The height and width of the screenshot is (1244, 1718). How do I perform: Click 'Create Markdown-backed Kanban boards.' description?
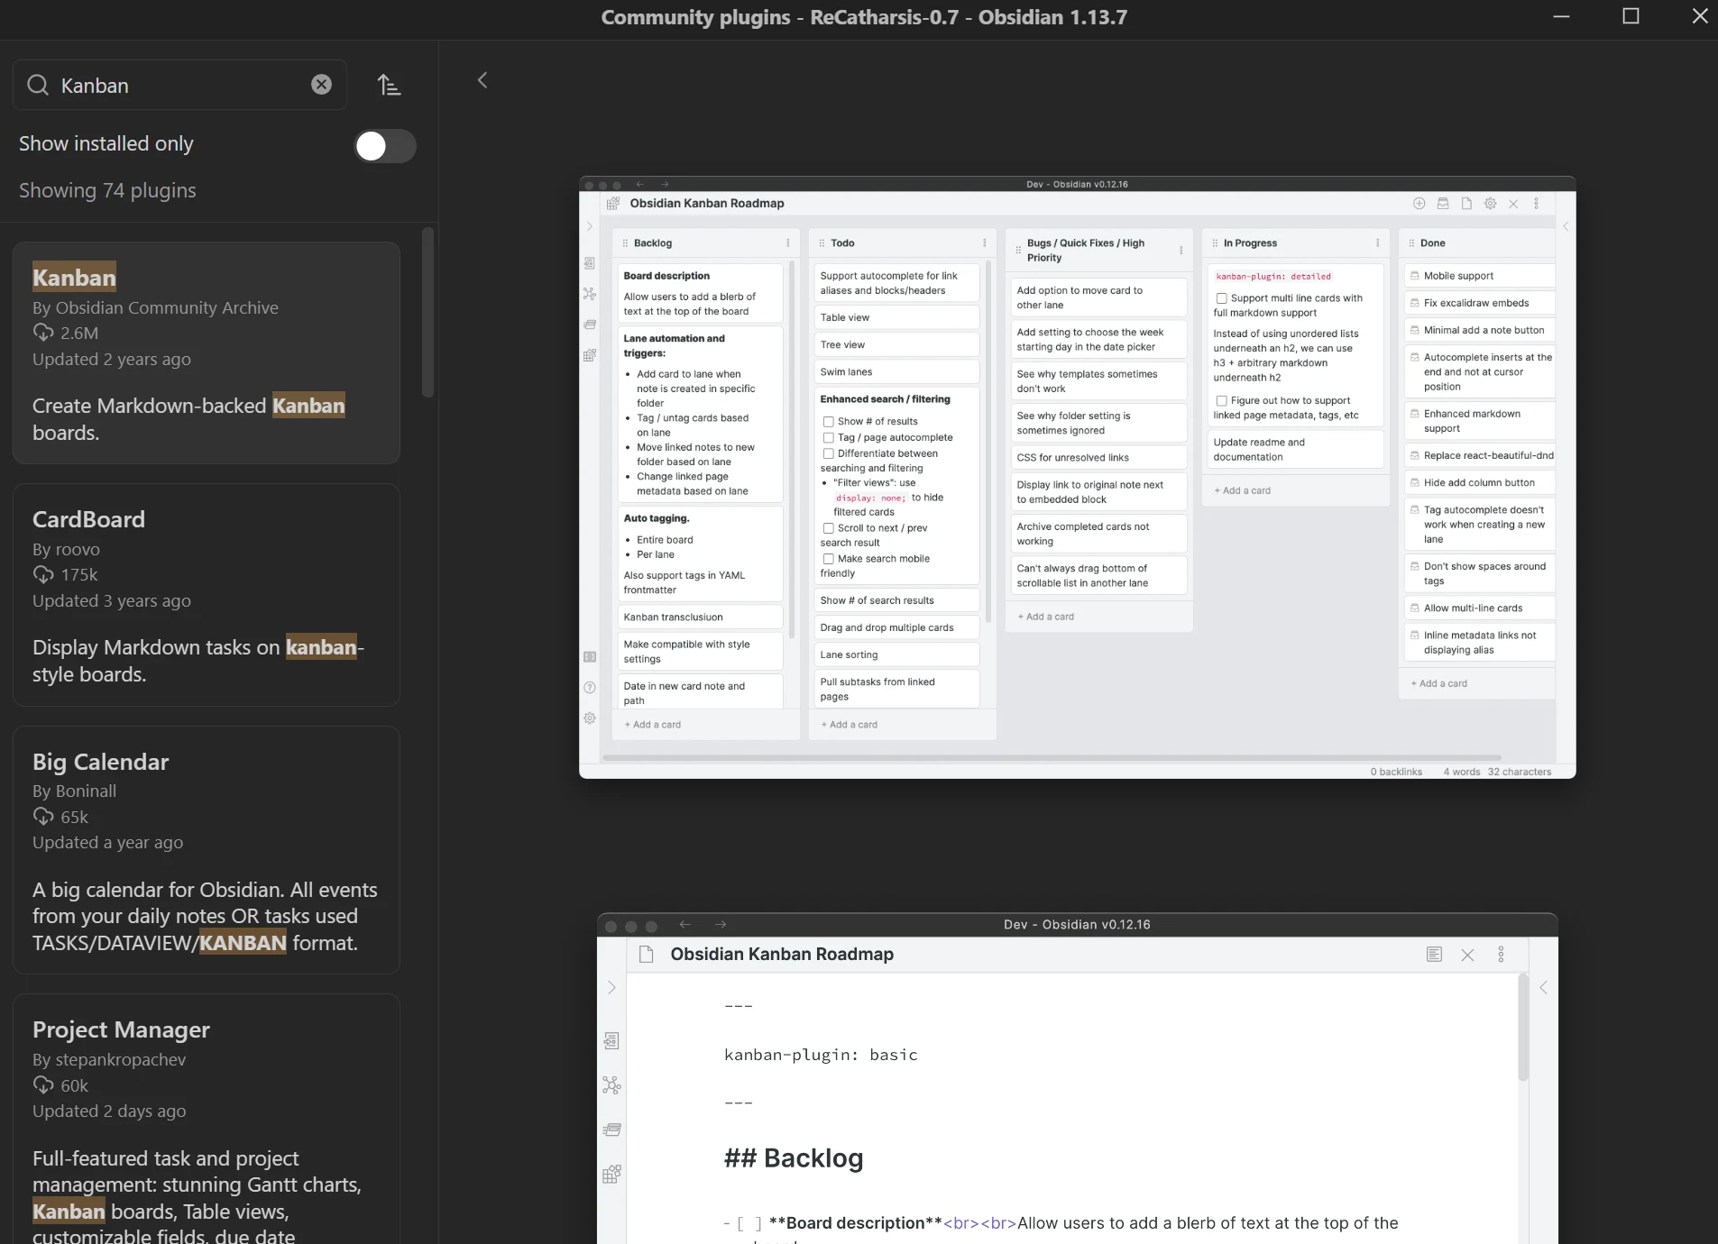188,419
